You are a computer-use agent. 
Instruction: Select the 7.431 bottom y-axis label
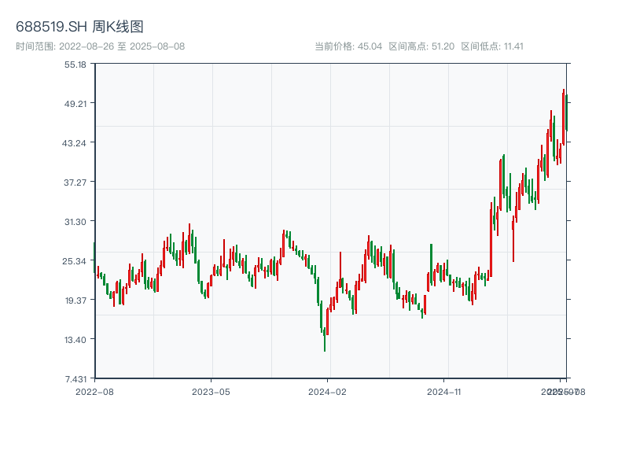click(x=75, y=378)
